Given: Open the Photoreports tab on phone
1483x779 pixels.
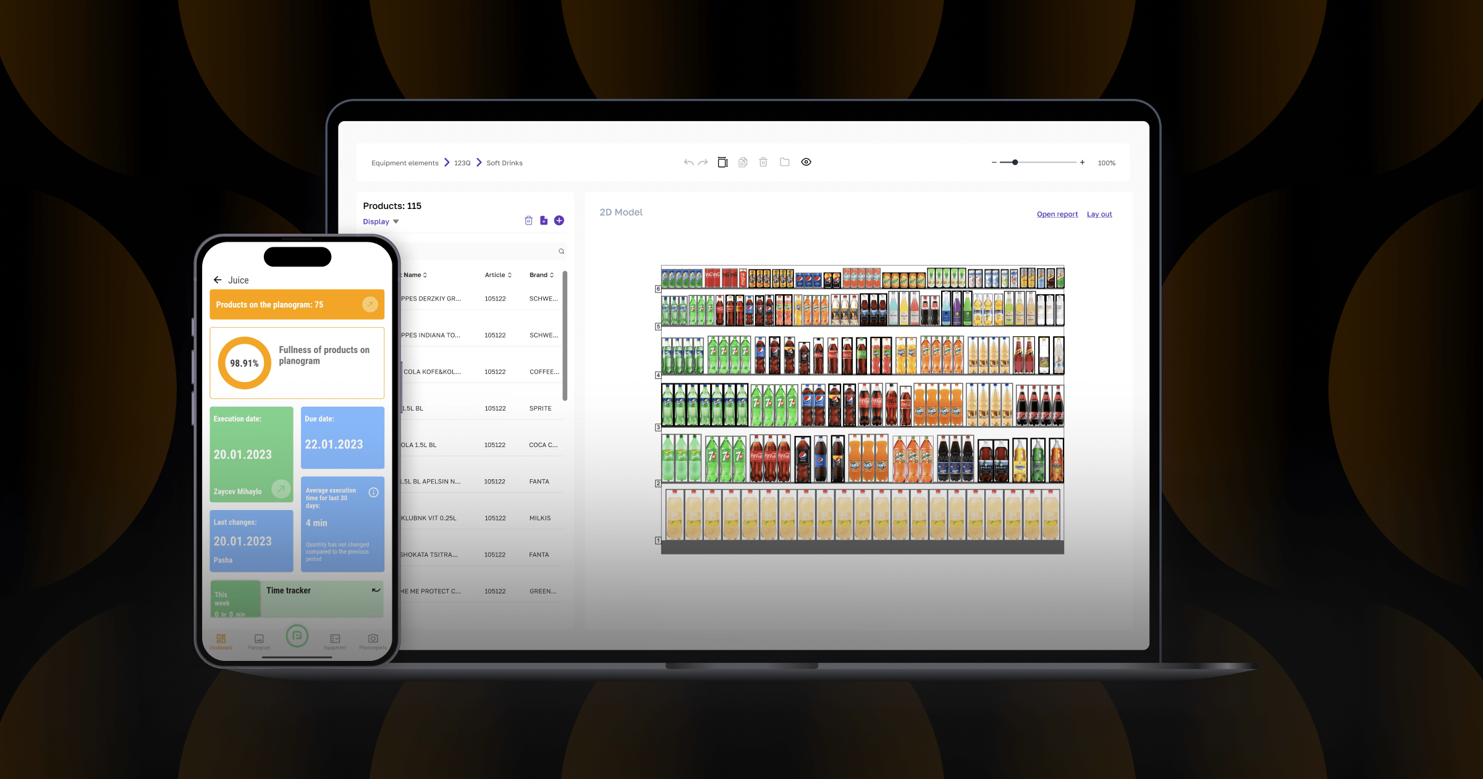Looking at the screenshot, I should tap(373, 641).
